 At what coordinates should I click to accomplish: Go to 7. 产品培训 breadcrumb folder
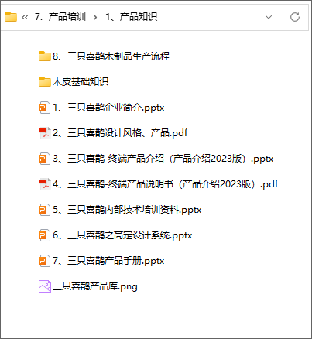coord(60,17)
